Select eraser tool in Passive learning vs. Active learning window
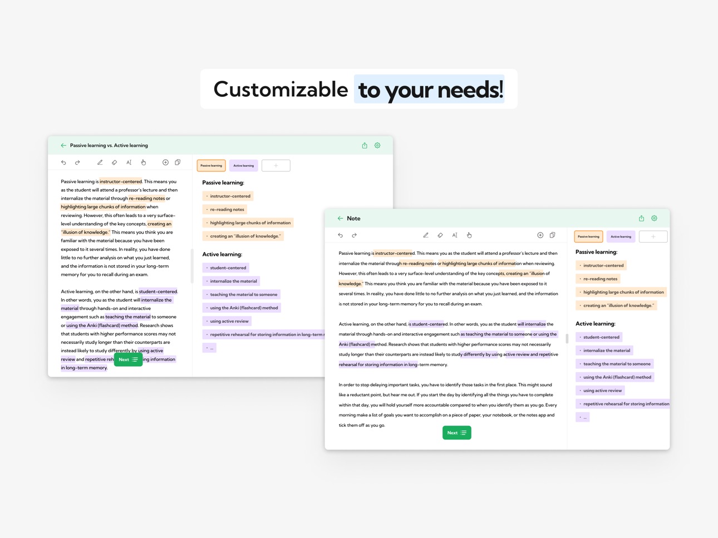The height and width of the screenshot is (538, 718). click(x=114, y=162)
